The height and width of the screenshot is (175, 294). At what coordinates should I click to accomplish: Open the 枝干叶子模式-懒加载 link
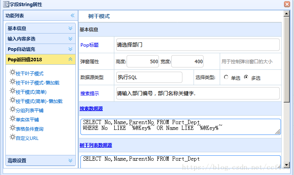(37, 83)
